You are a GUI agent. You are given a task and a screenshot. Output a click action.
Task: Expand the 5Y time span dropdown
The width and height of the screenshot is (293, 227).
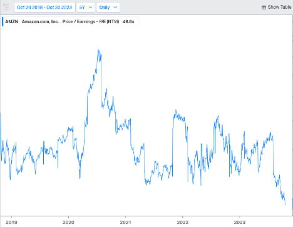point(86,8)
